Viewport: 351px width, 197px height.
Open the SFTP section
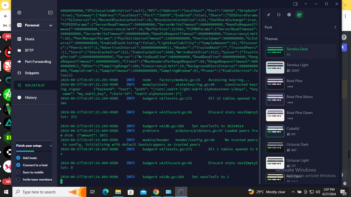pos(34,50)
